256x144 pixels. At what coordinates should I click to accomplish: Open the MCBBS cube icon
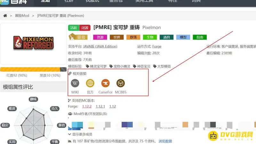[121, 84]
